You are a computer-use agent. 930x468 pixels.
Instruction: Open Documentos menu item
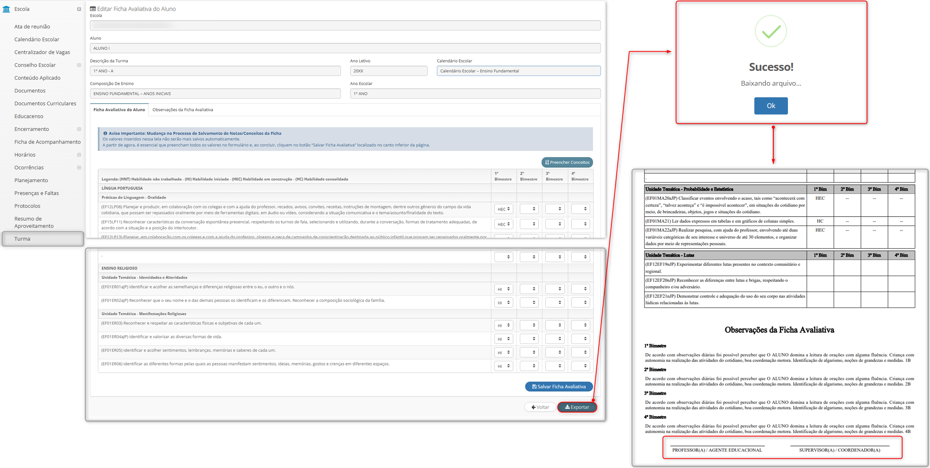click(x=30, y=90)
